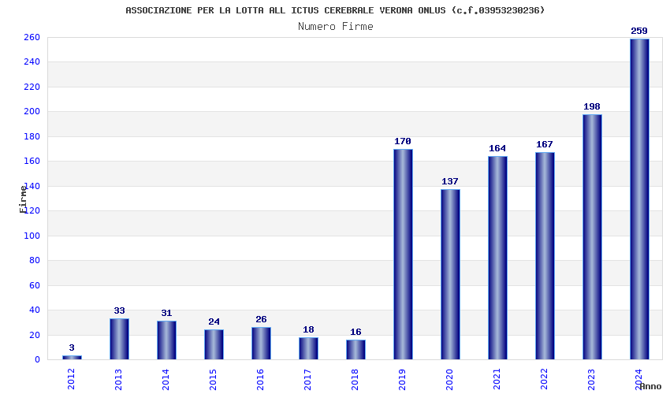Click the y-axis tick label 220

(32, 87)
